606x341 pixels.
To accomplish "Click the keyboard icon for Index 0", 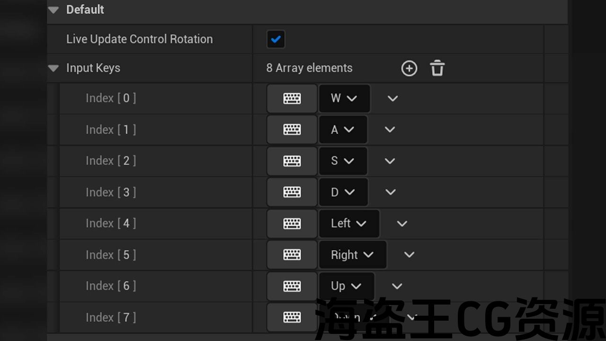I will (x=292, y=99).
